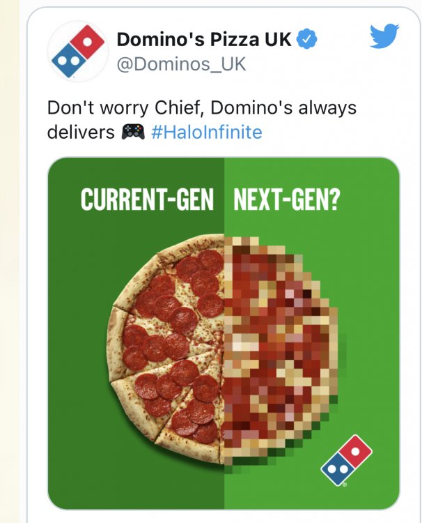Click the game controller emoji
Viewport: 422px width, 523px height.
pyautogui.click(x=132, y=132)
